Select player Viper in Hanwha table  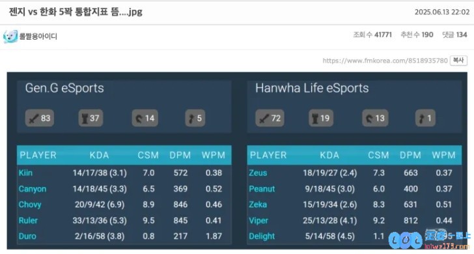pos(258,220)
